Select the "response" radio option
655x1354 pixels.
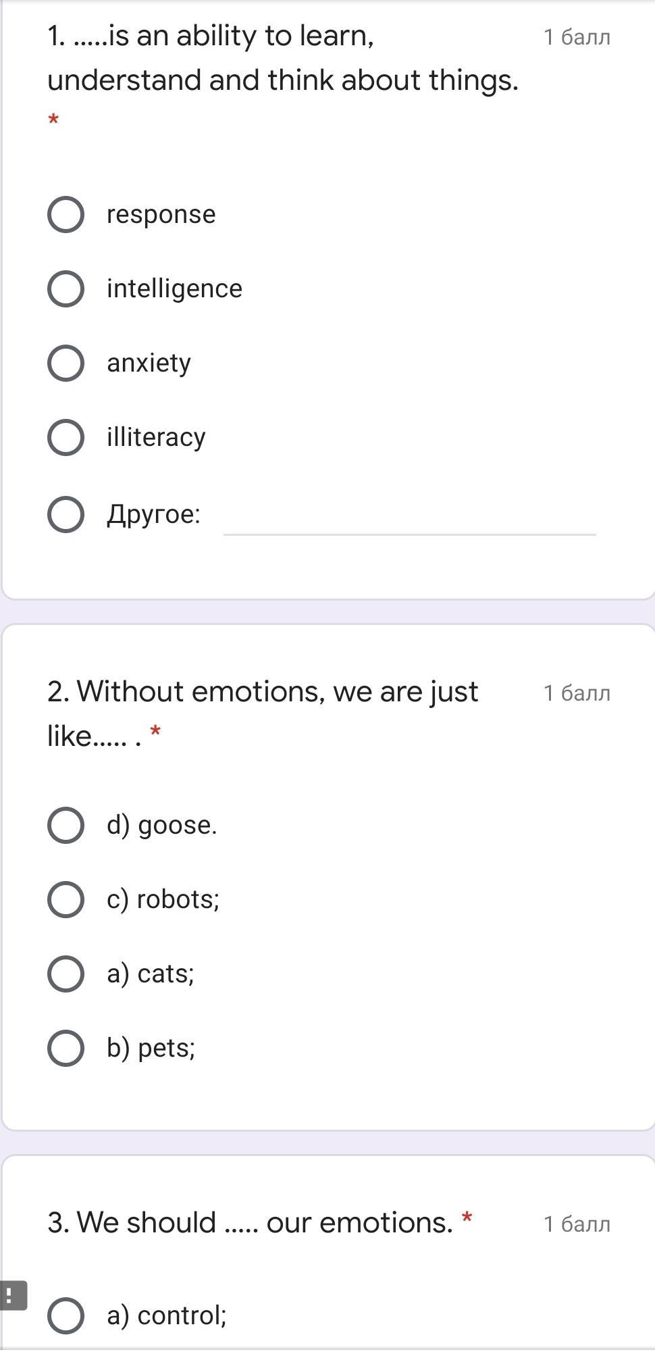(66, 215)
